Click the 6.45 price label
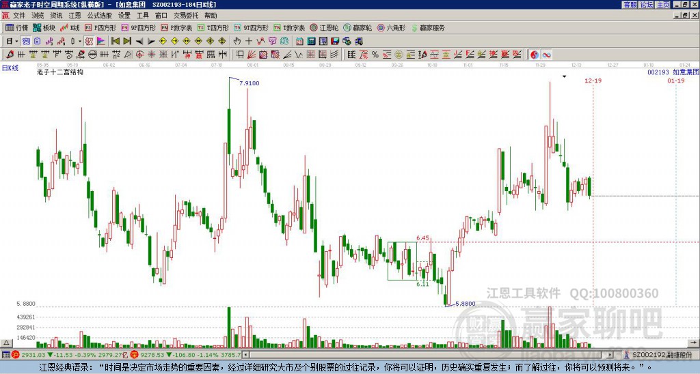 pos(422,238)
